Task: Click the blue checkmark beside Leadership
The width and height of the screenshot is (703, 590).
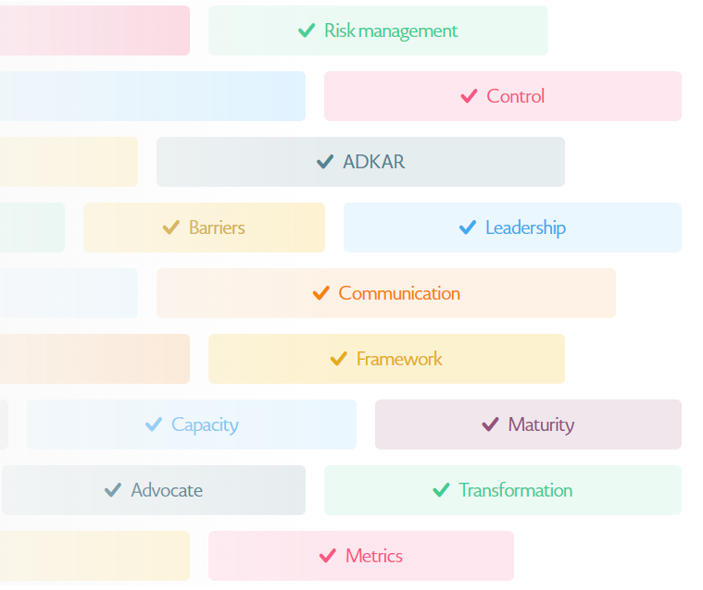Action: click(468, 227)
